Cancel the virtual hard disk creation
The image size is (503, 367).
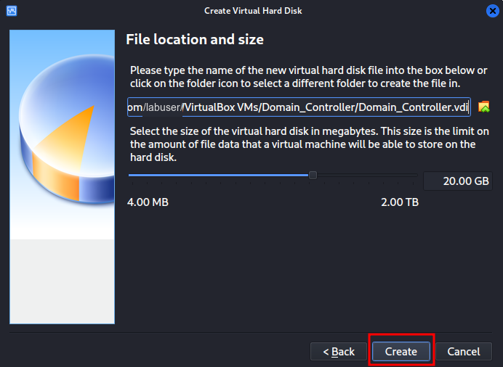coord(464,351)
